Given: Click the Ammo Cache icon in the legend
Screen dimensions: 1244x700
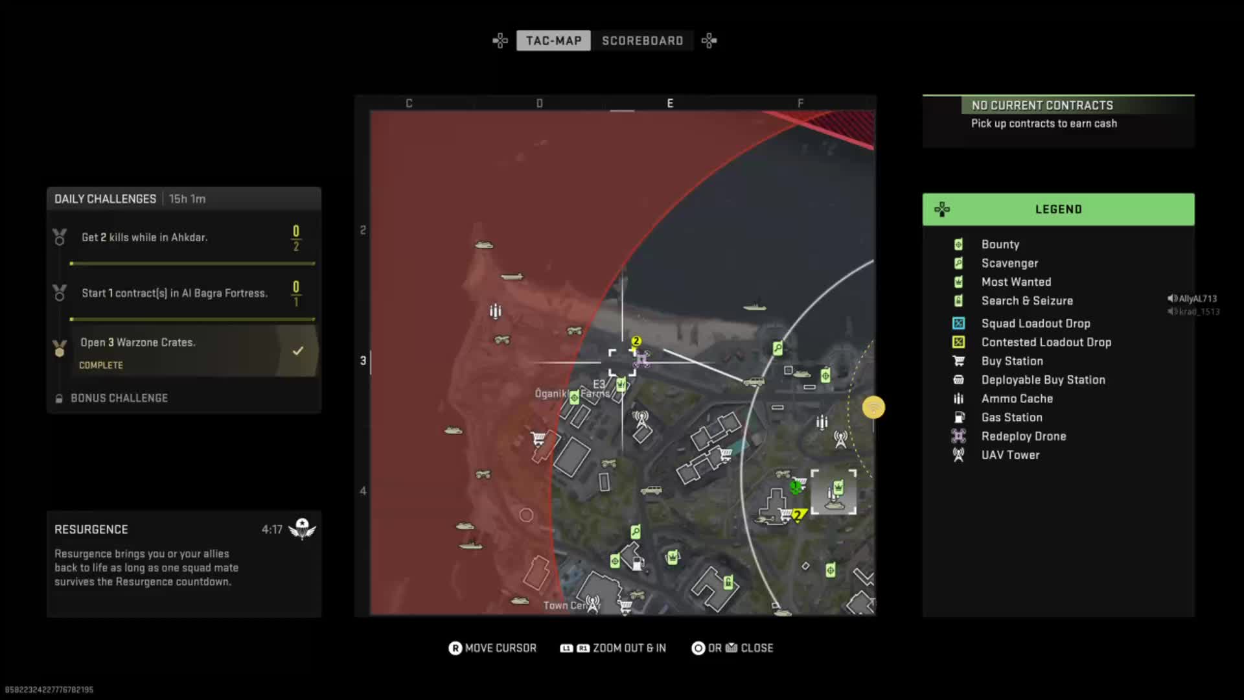Looking at the screenshot, I should coord(958,399).
